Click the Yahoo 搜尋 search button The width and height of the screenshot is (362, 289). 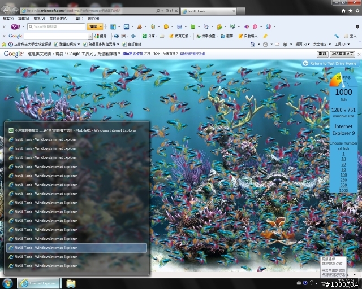[x=93, y=27]
